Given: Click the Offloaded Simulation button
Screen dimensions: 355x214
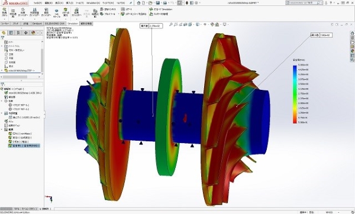Looking at the screenshot, I should click(x=161, y=9).
